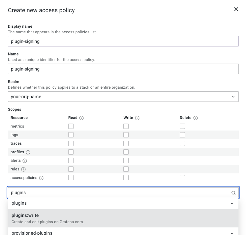Enable Write checkbox for logs
The image size is (247, 235).
[126, 135]
